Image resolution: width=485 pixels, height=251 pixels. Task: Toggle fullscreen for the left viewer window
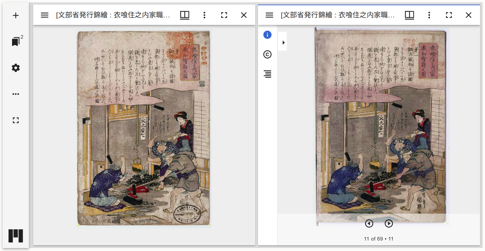click(224, 15)
